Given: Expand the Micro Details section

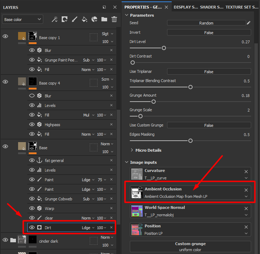Looking at the screenshot, I should (132, 150).
